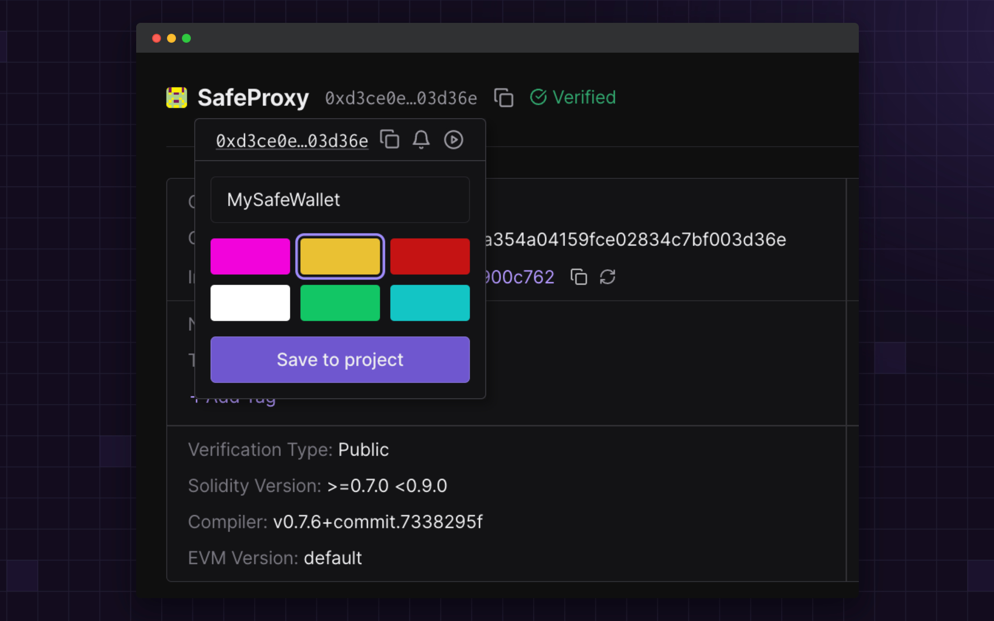Click the refresh icon beside 00c762
Image resolution: width=994 pixels, height=621 pixels.
[x=607, y=277]
